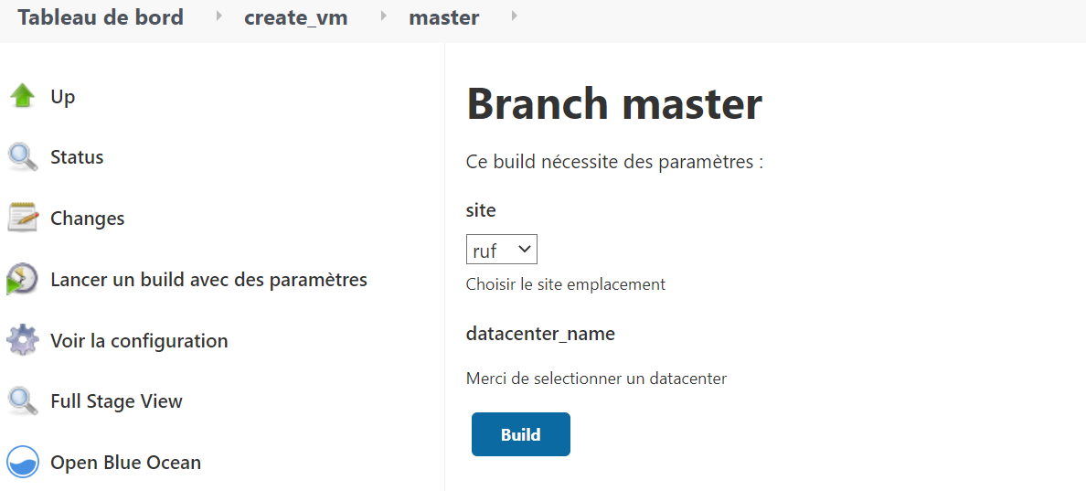Select Lancer un build avec des paramètres
Screen dimensions: 1086x491
pos(208,280)
